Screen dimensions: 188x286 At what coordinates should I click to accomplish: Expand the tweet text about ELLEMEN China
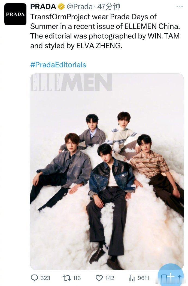[105, 31]
